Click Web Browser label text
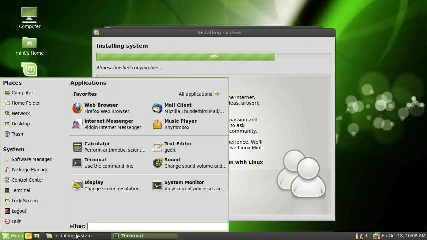427x240 pixels. [x=101, y=105]
